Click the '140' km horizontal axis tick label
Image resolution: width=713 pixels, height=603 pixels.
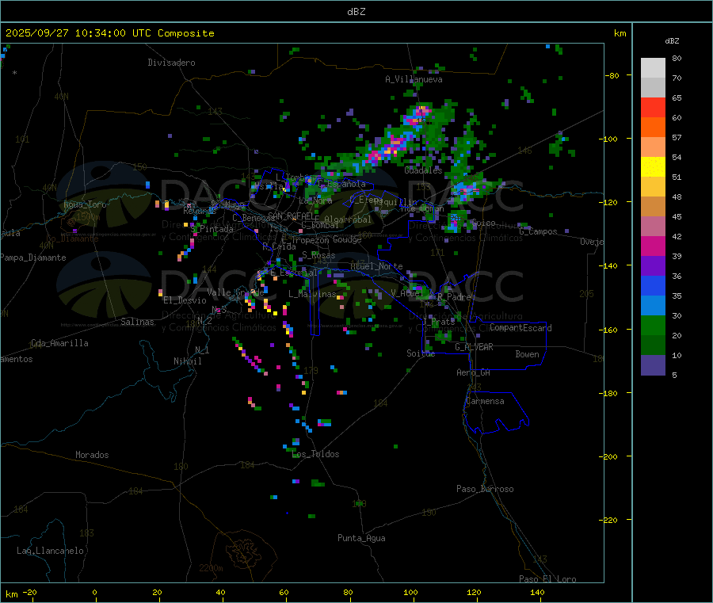coord(537,592)
